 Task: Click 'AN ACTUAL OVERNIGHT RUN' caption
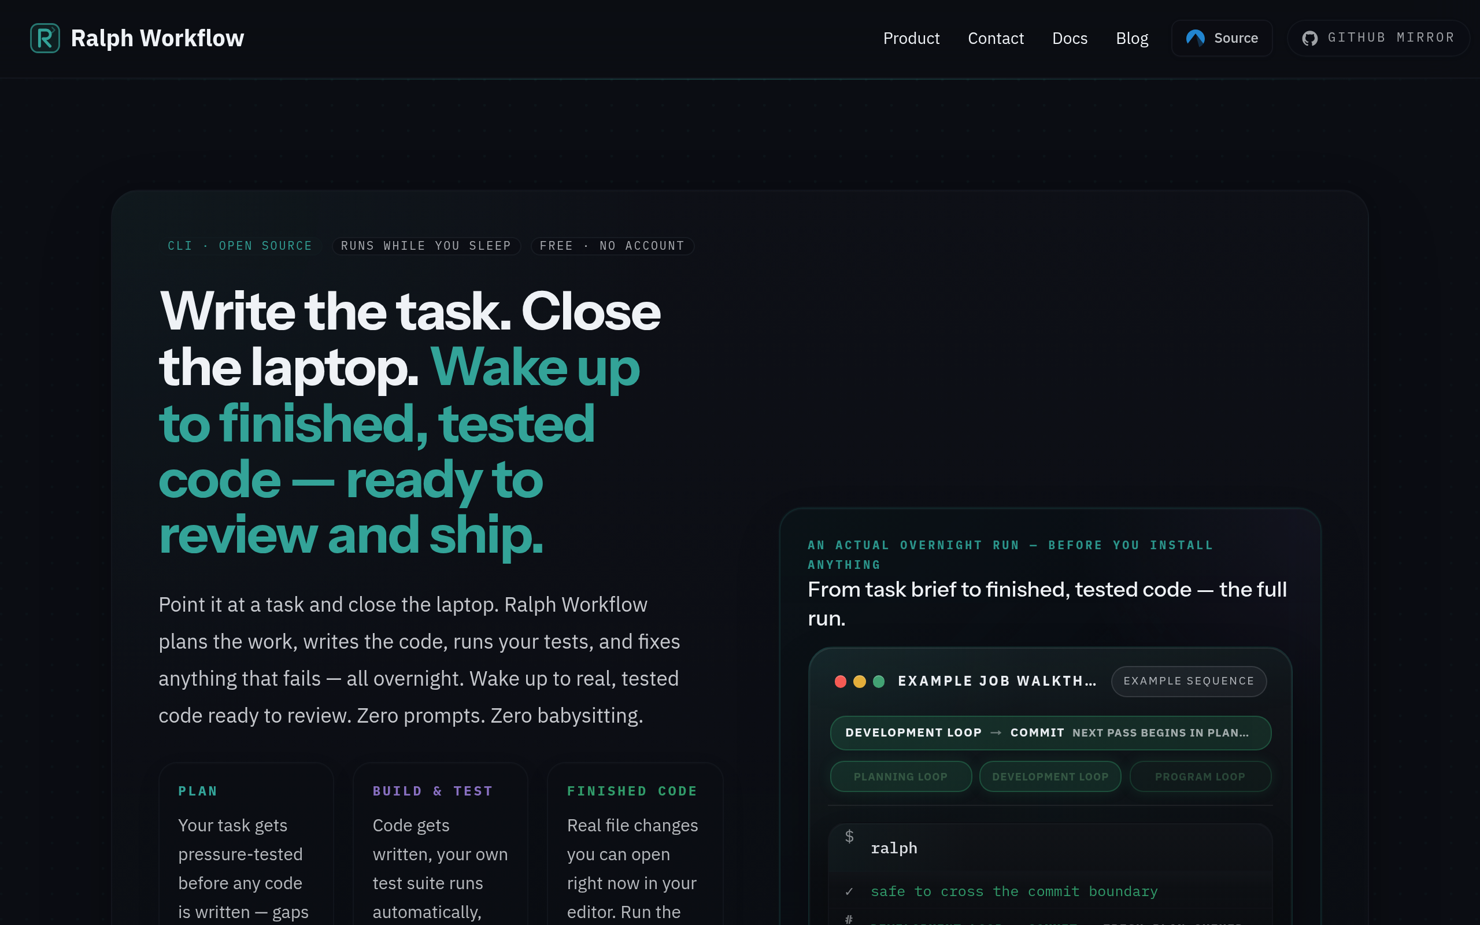point(1010,555)
